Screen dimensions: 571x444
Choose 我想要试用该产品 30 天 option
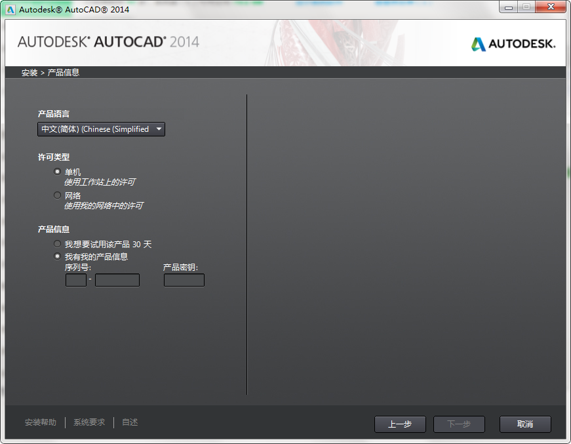tap(57, 243)
